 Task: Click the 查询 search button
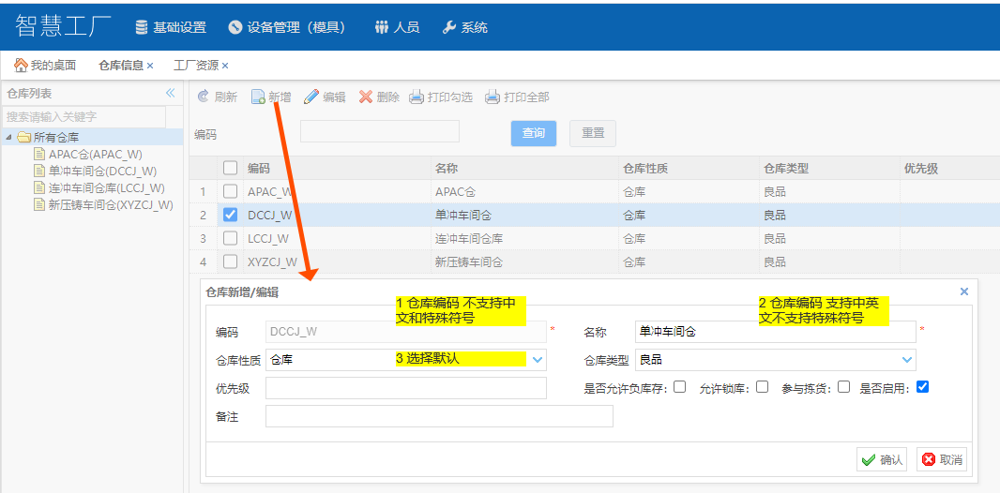coord(534,133)
